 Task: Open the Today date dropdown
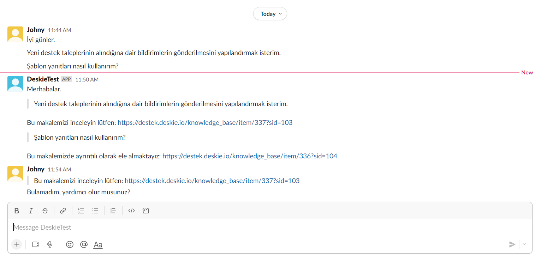pyautogui.click(x=270, y=14)
